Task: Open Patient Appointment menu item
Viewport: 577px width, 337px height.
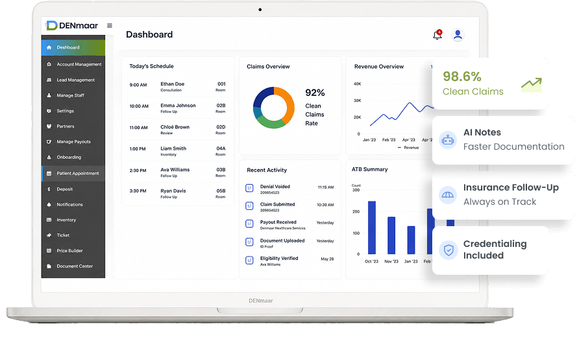Action: pos(73,174)
